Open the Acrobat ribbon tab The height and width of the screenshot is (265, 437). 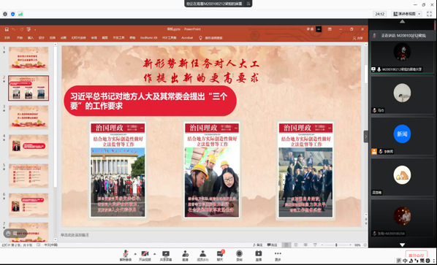187,38
